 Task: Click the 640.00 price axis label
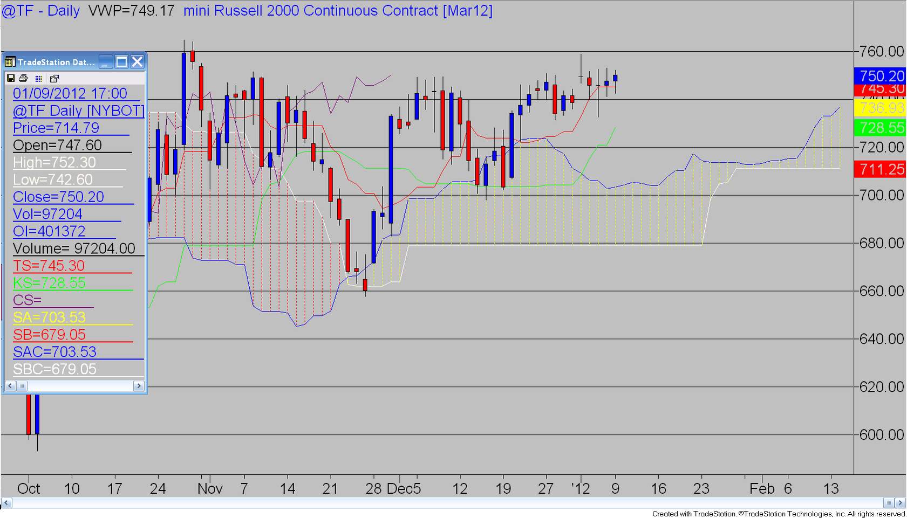point(882,339)
